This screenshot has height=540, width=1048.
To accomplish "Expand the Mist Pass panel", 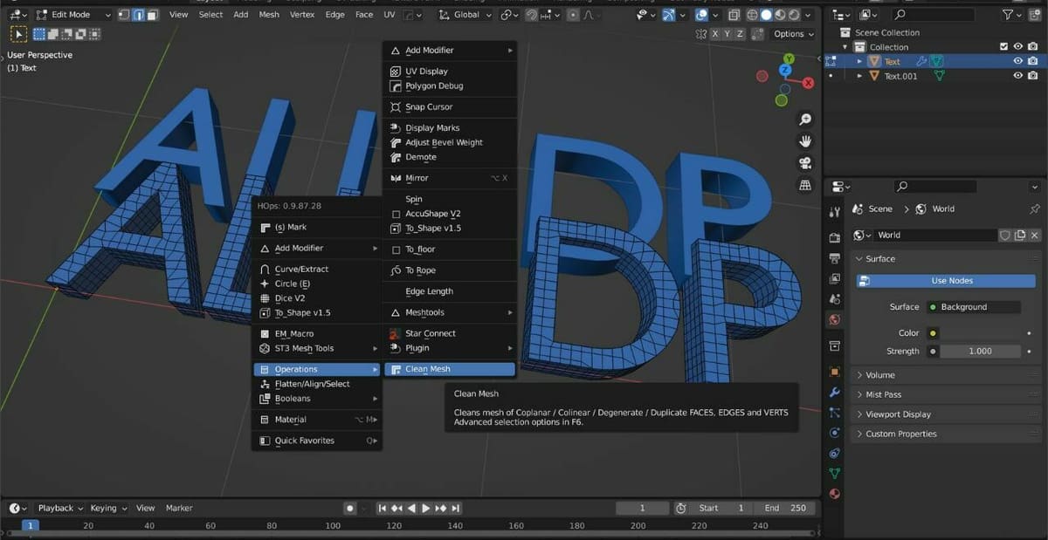I will pos(947,394).
